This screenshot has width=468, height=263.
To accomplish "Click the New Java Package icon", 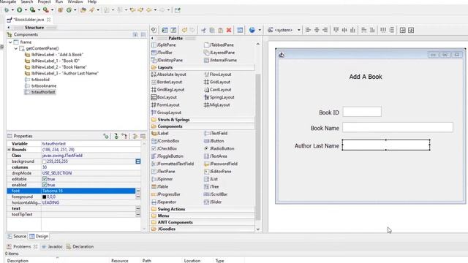I will click(x=60, y=10).
